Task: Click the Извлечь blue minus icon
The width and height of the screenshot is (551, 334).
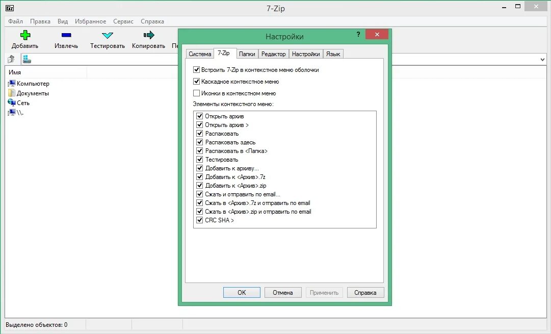Action: pos(66,35)
